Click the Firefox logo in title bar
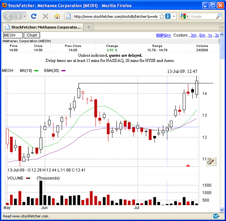226x221 pixels. coord(5,5)
